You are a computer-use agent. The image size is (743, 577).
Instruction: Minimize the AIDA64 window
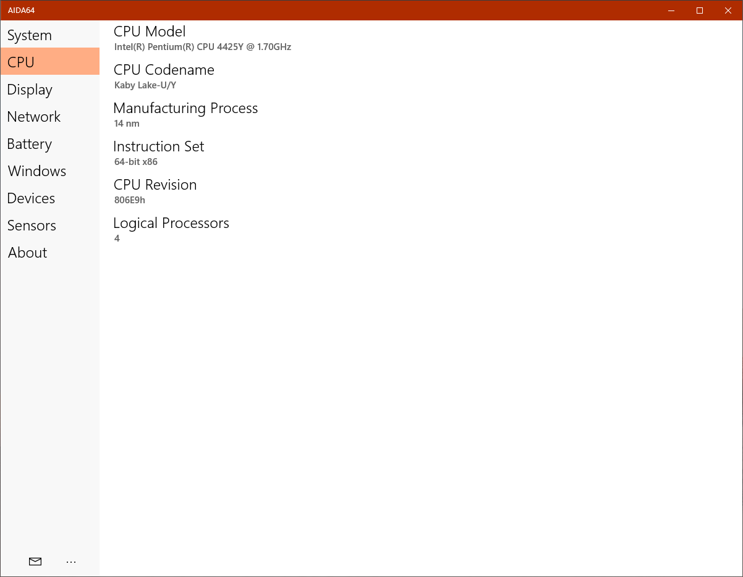[x=671, y=11]
